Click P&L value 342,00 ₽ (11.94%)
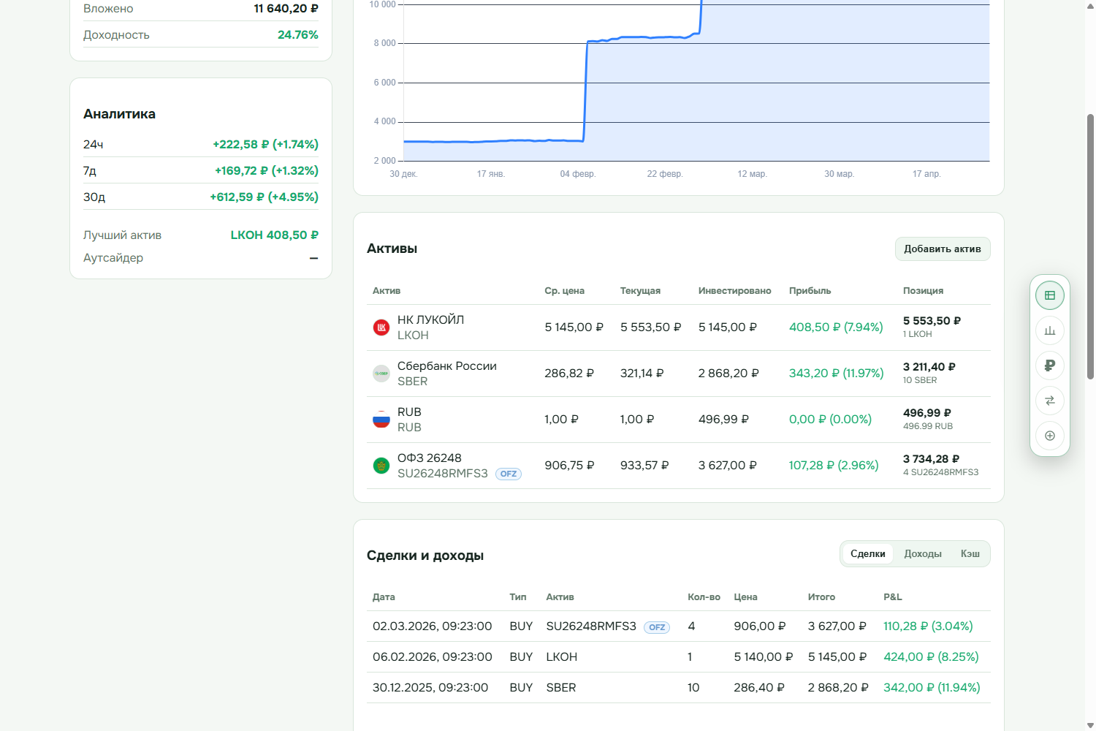 932,687
